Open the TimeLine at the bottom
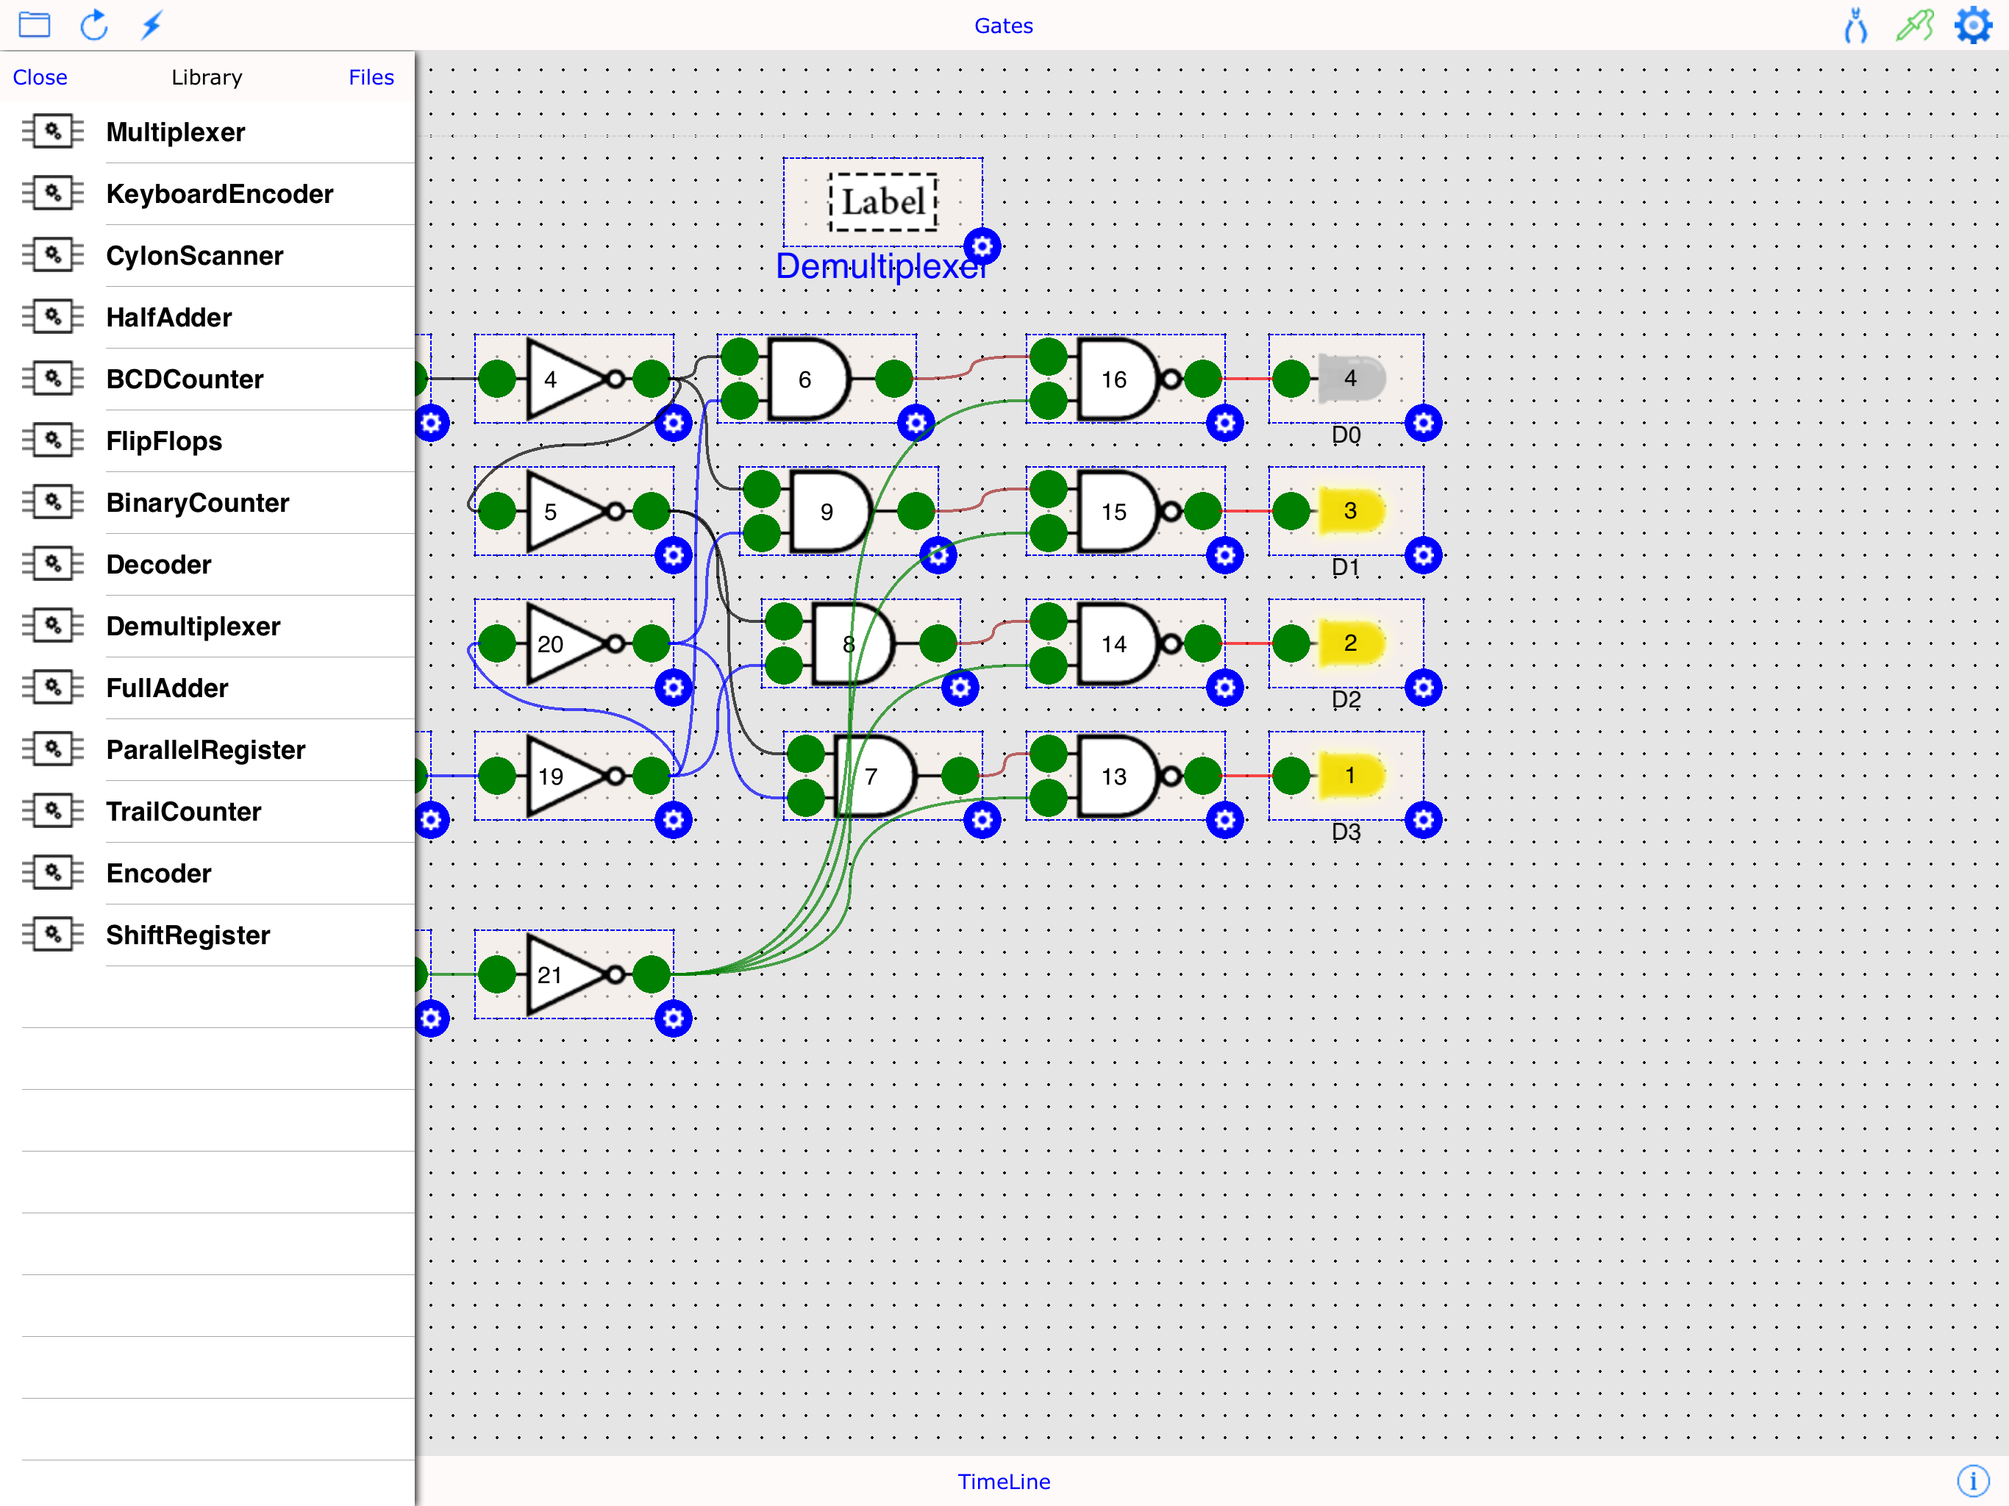Viewport: 2009px width, 1506px height. point(1004,1482)
